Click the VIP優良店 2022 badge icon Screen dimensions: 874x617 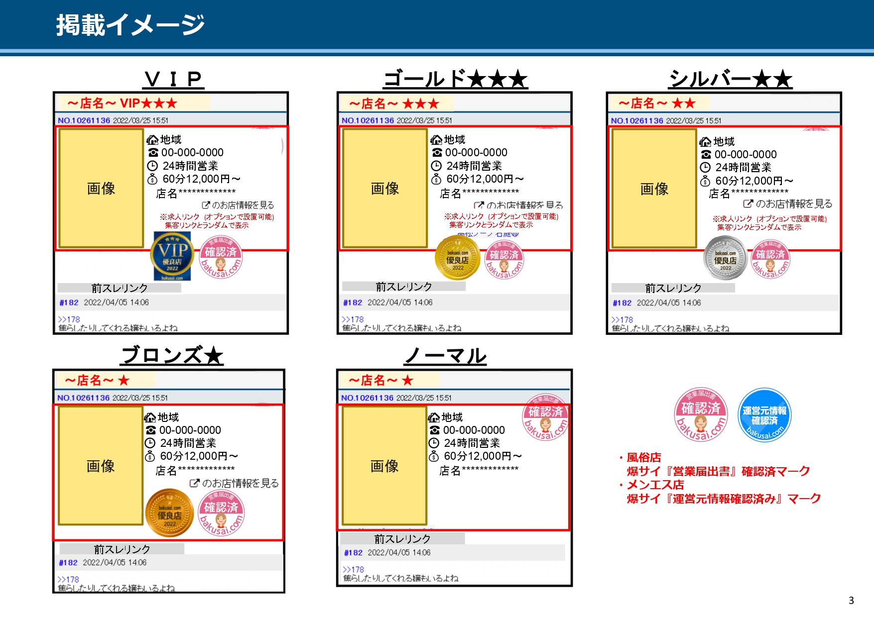[172, 255]
